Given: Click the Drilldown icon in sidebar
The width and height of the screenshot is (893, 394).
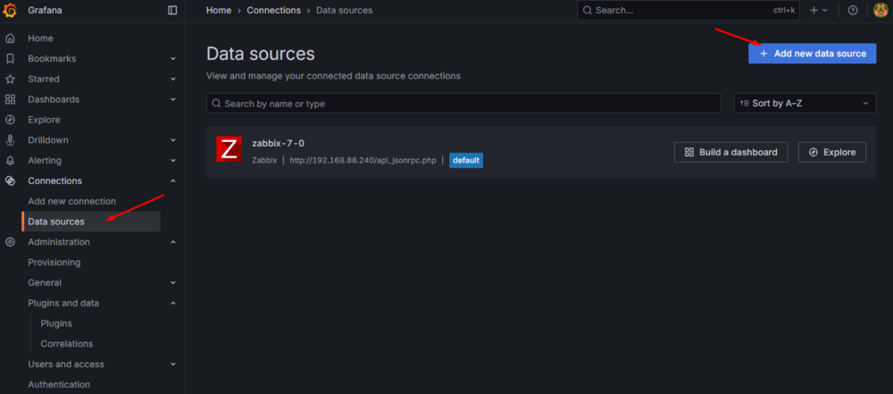Looking at the screenshot, I should [10, 140].
